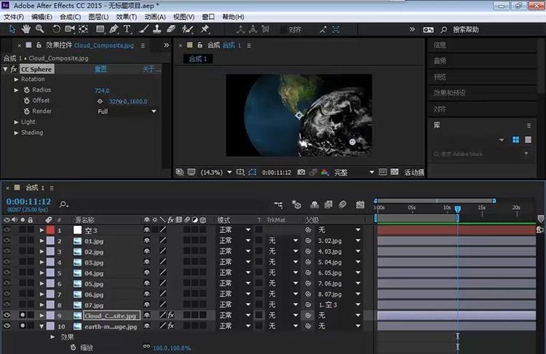Viewport: 546px width, 354px height.
Task: Toggle eye visibility for layer 01.jpg
Action: (7, 240)
